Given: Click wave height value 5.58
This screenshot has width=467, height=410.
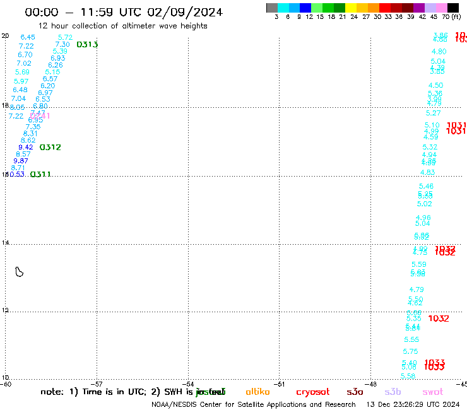Looking at the screenshot, I should pyautogui.click(x=408, y=376).
